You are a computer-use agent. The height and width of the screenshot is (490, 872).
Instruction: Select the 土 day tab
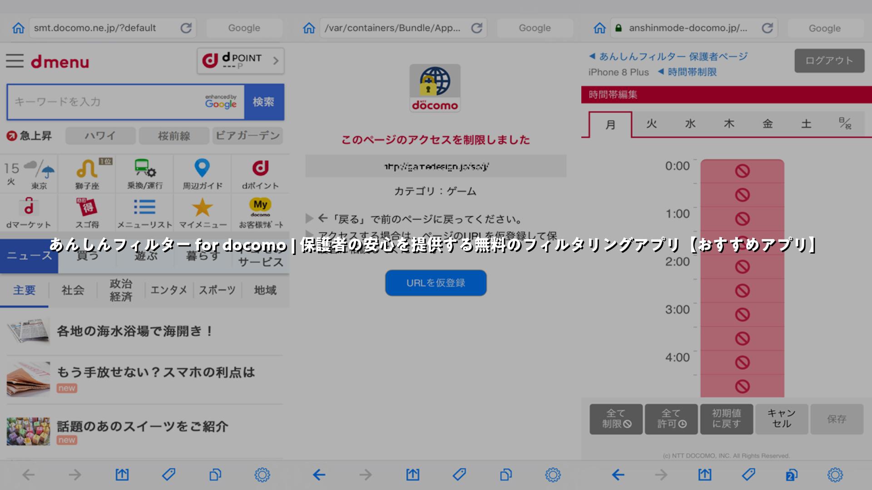coord(806,123)
